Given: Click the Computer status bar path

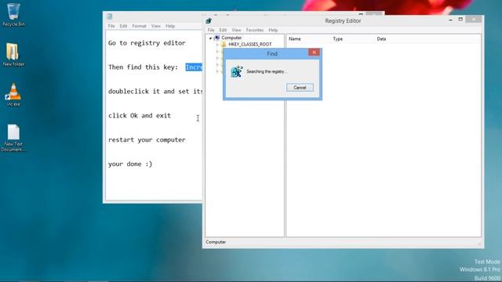Looking at the screenshot, I should coord(216,242).
